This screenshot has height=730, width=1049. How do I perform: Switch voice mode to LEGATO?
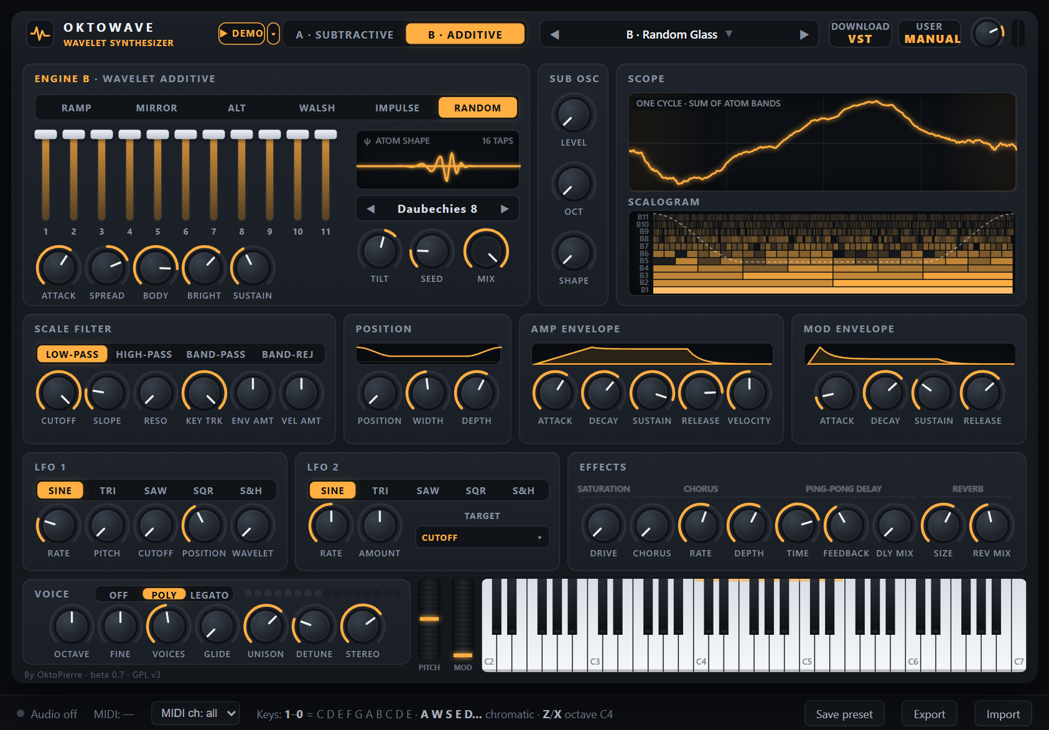(209, 595)
